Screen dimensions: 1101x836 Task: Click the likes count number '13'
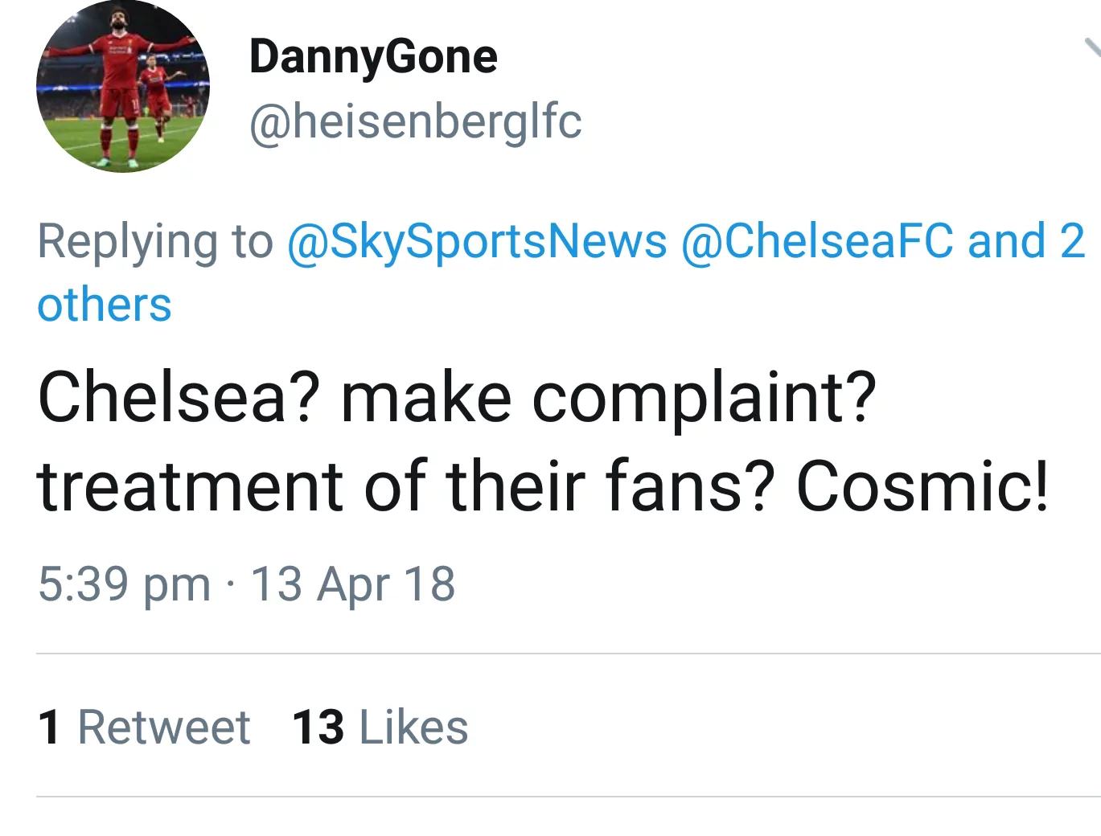[318, 726]
